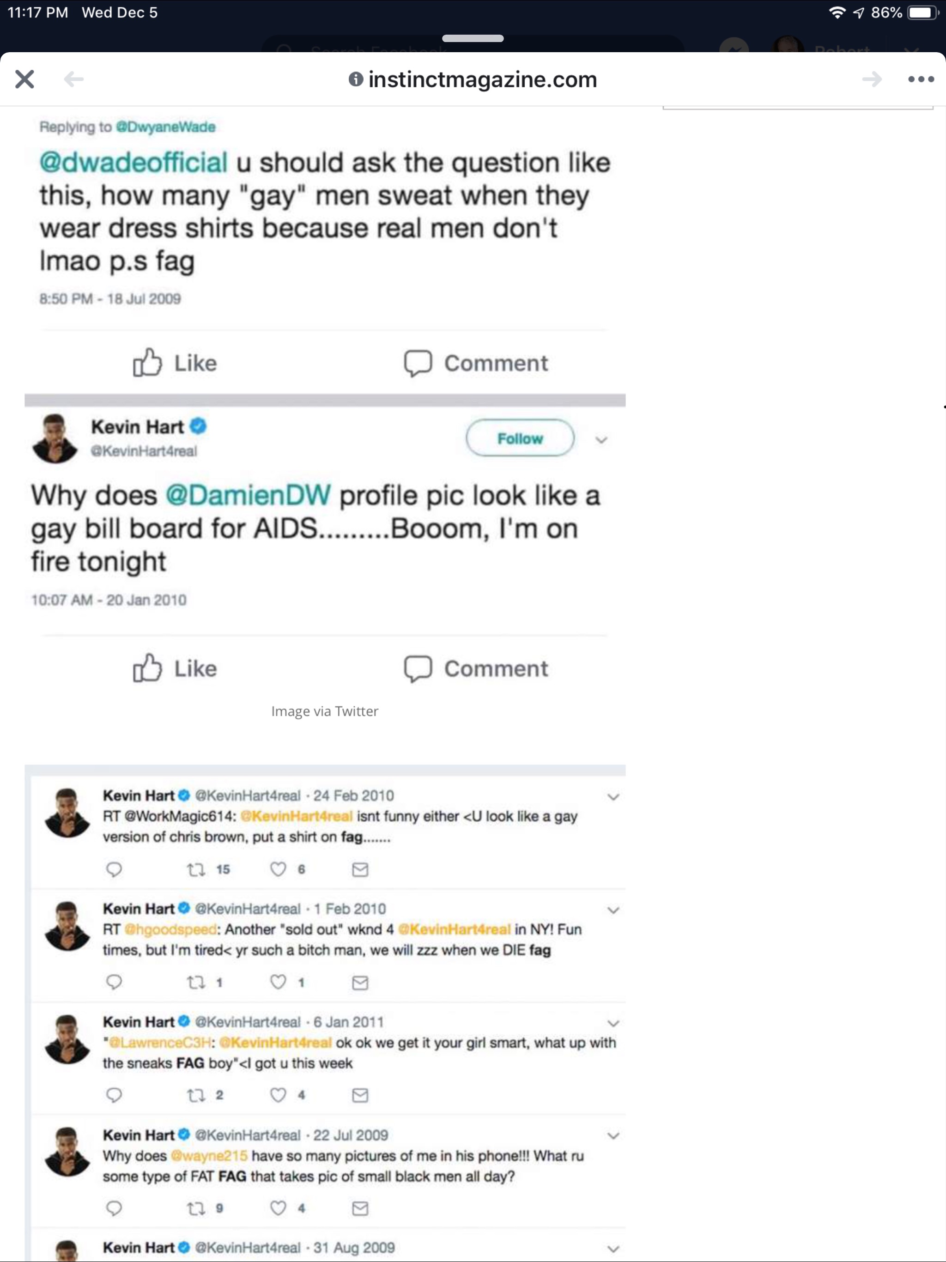Close the in-app browser with X
The image size is (946, 1262).
click(x=24, y=79)
